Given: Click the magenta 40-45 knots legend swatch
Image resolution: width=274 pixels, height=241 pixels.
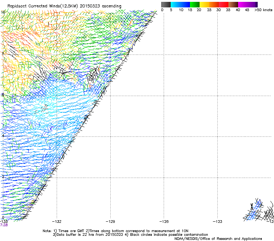Looking at the screenshot, I should 243,4.
